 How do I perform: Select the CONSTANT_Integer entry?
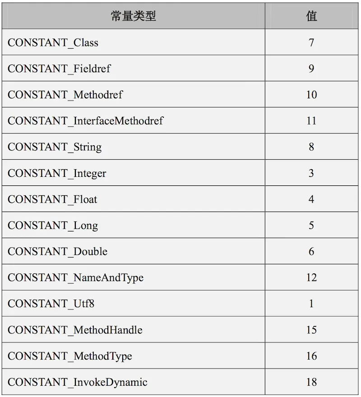pos(57,173)
